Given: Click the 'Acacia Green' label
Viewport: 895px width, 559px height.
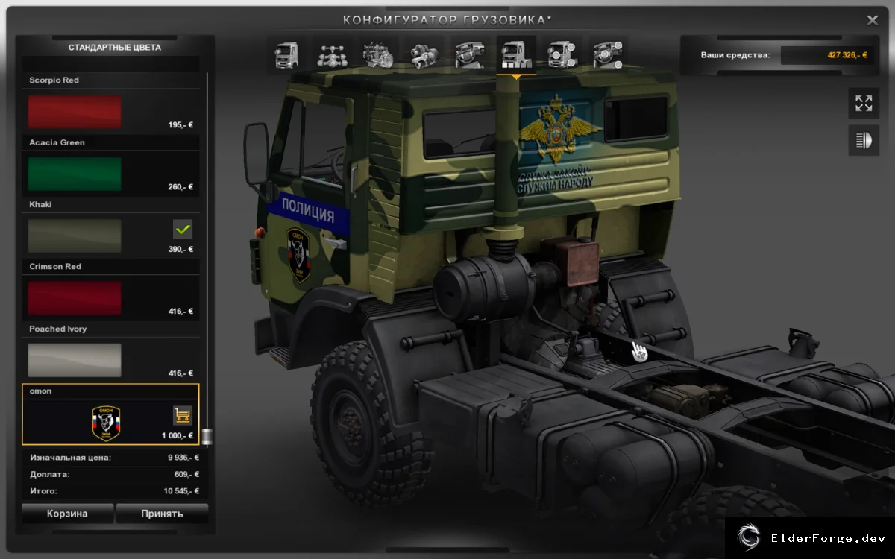Looking at the screenshot, I should pos(57,142).
